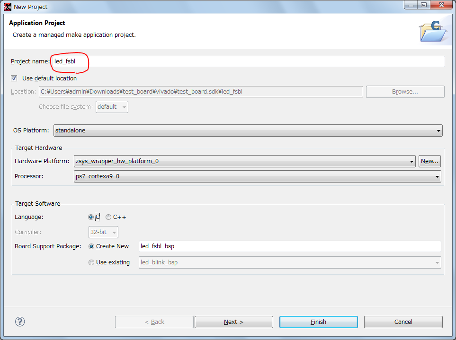Image resolution: width=456 pixels, height=340 pixels.
Task: Uncheck Use default location checkbox
Action: click(14, 78)
